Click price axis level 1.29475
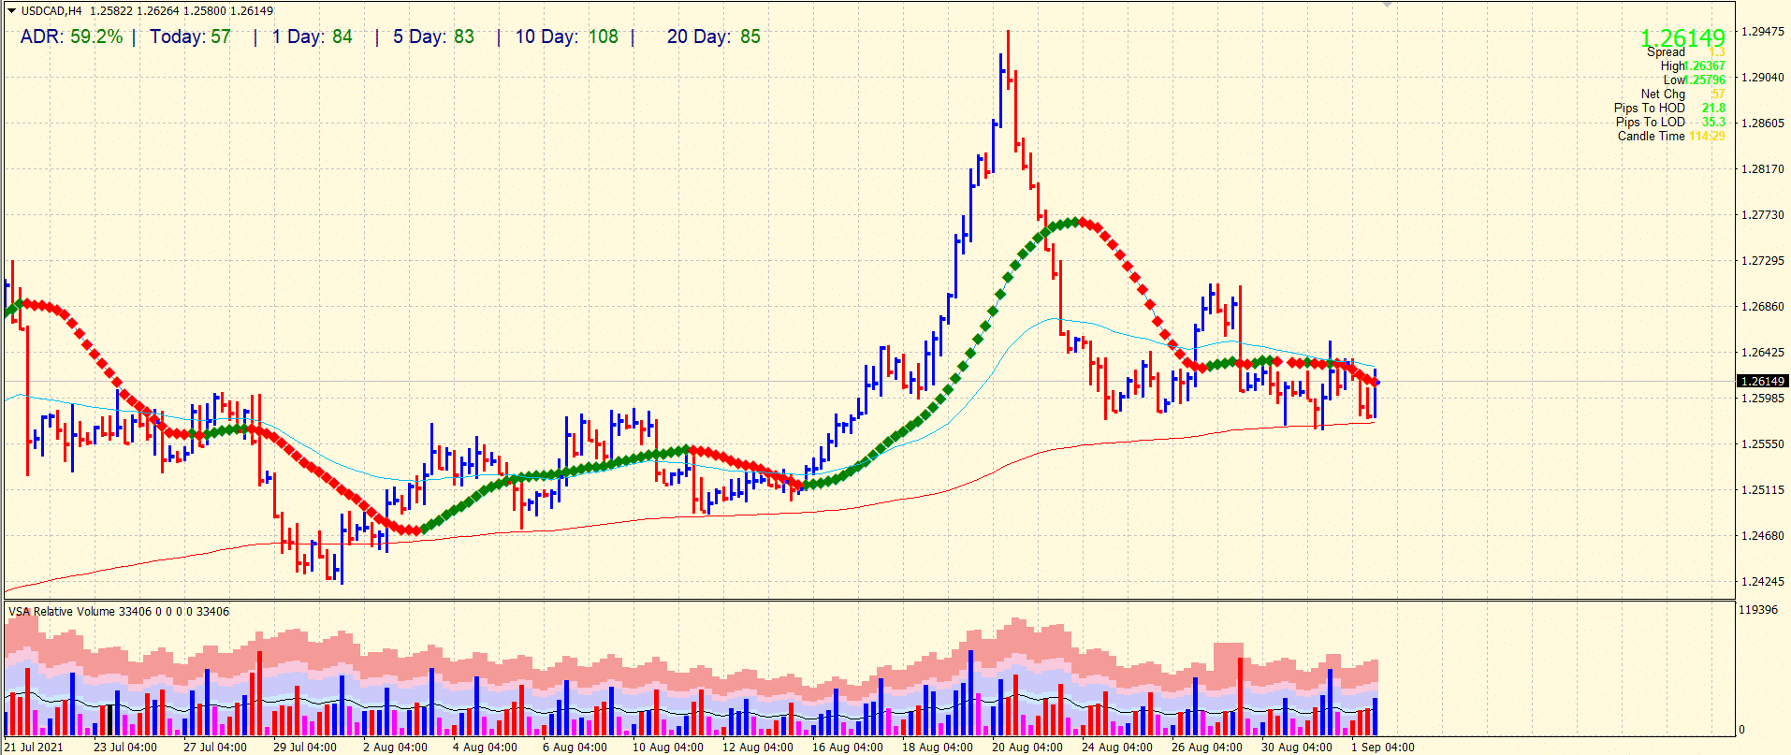 coord(1762,32)
